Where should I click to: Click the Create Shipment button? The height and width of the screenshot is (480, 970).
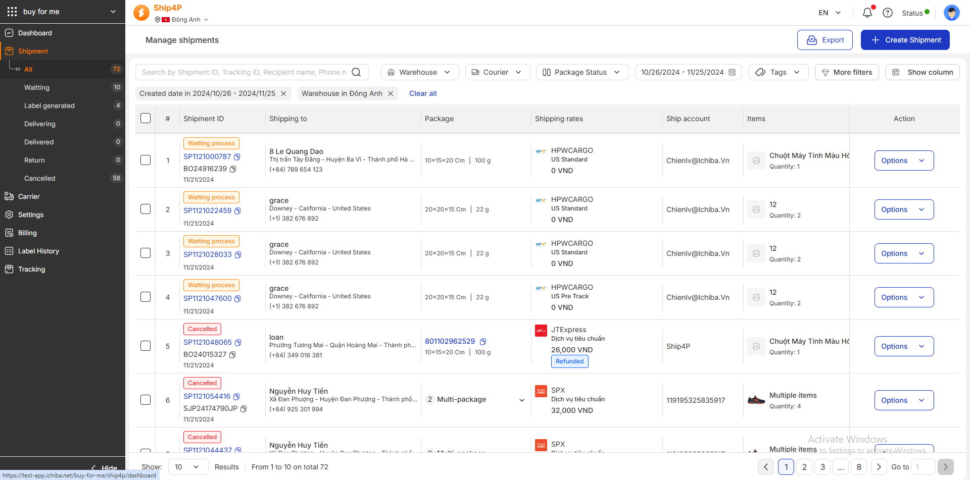point(905,40)
